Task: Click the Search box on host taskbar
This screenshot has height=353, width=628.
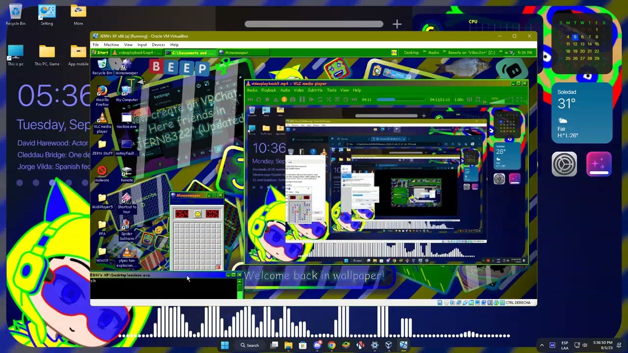Action: [x=250, y=345]
